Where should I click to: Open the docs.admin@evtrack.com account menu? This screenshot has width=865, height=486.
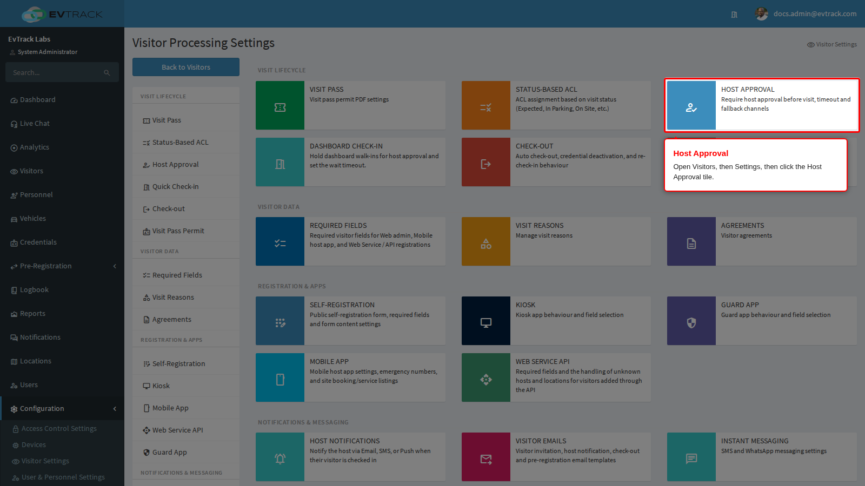[x=806, y=14]
